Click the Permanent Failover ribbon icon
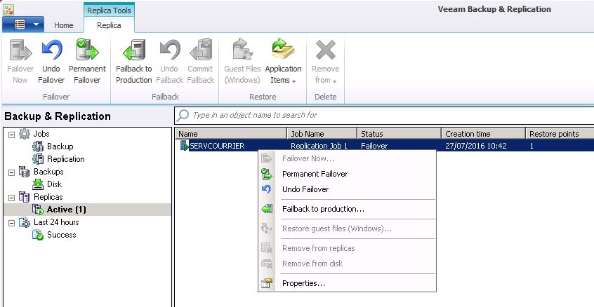The width and height of the screenshot is (594, 307). coord(87,50)
